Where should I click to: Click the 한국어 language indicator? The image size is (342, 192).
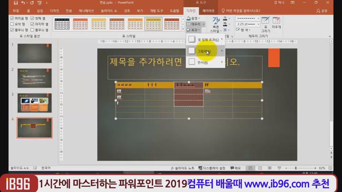[x=46, y=168]
